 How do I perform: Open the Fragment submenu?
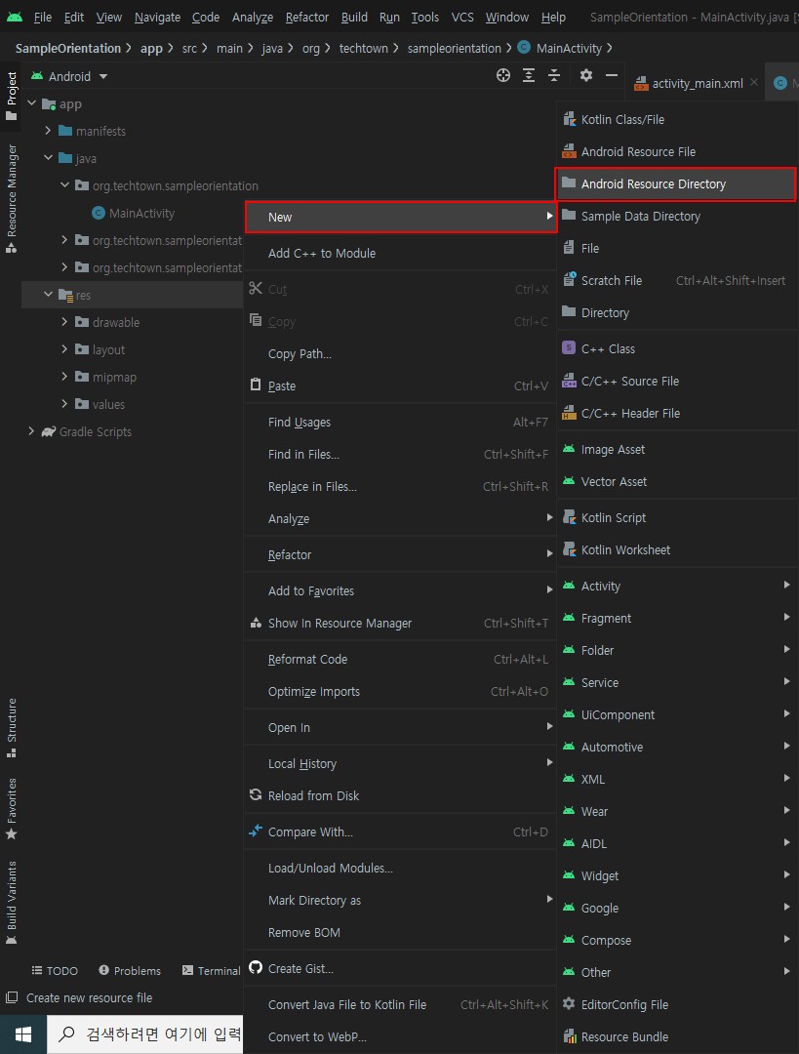(677, 619)
